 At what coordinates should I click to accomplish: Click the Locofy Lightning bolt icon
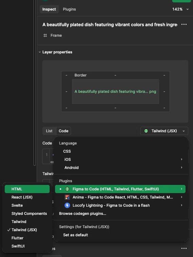[x=67, y=205]
